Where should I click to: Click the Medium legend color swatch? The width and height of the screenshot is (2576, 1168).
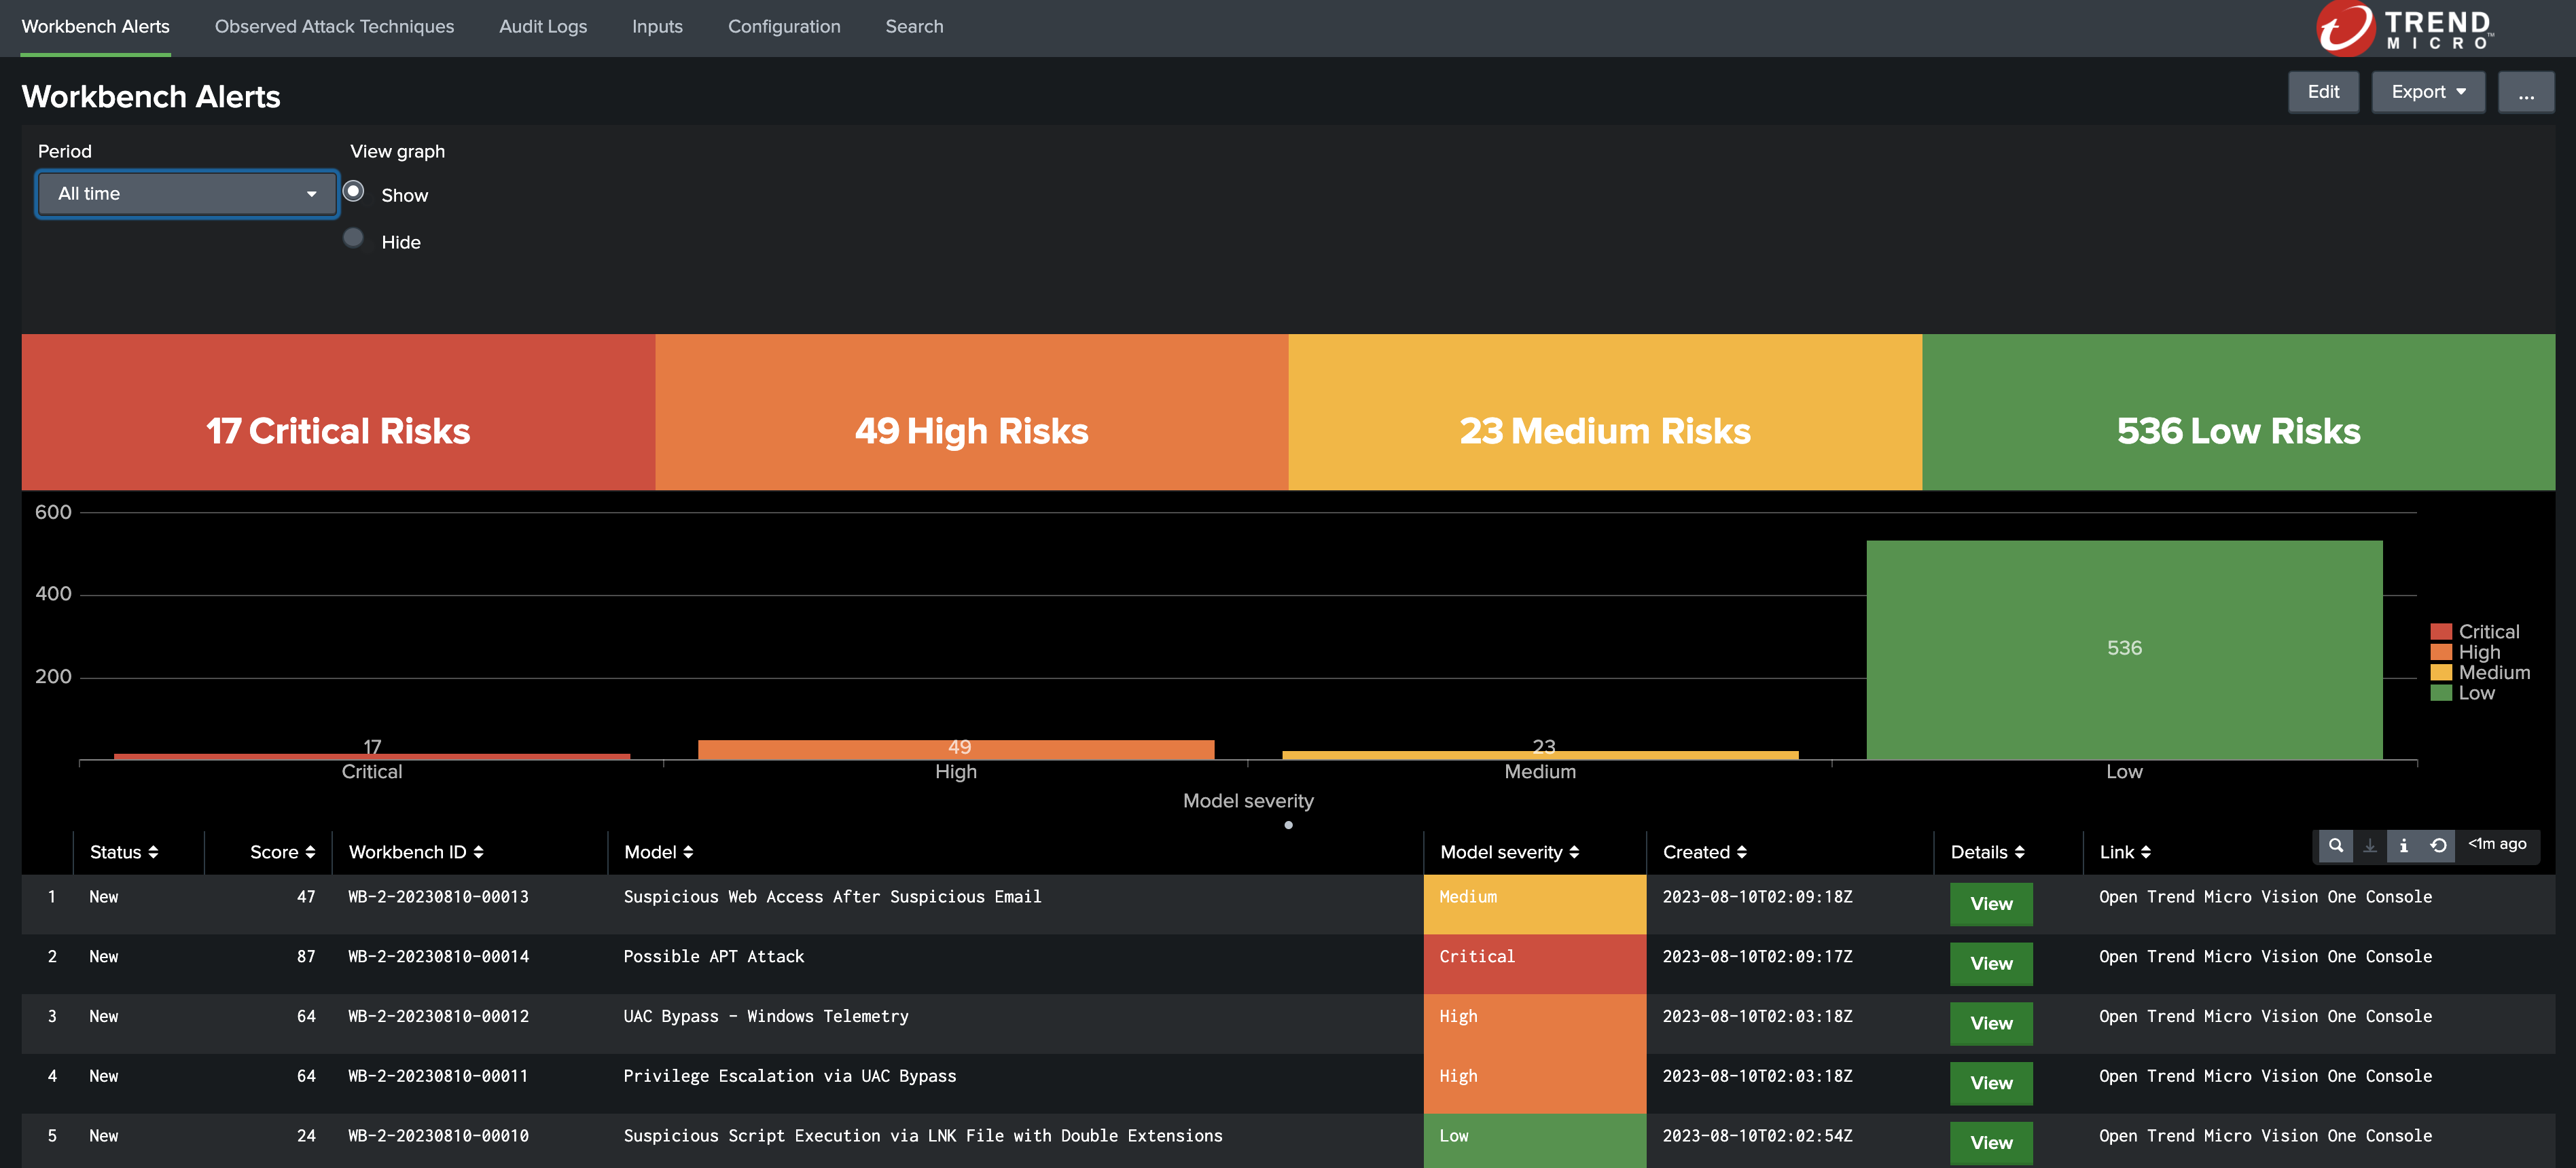pyautogui.click(x=2441, y=673)
